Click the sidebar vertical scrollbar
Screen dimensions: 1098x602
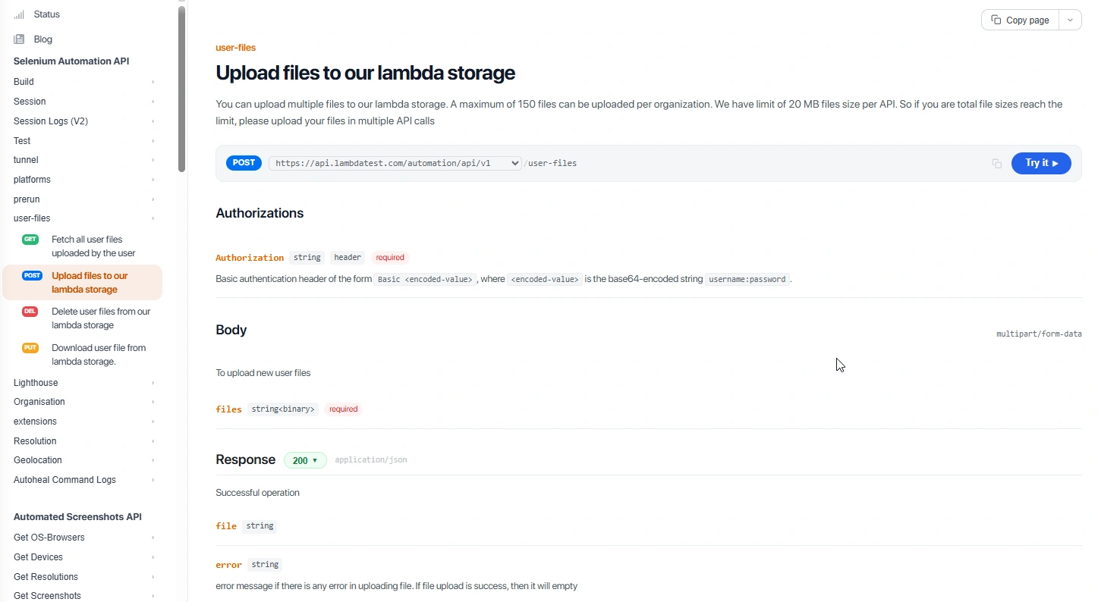coord(182,89)
